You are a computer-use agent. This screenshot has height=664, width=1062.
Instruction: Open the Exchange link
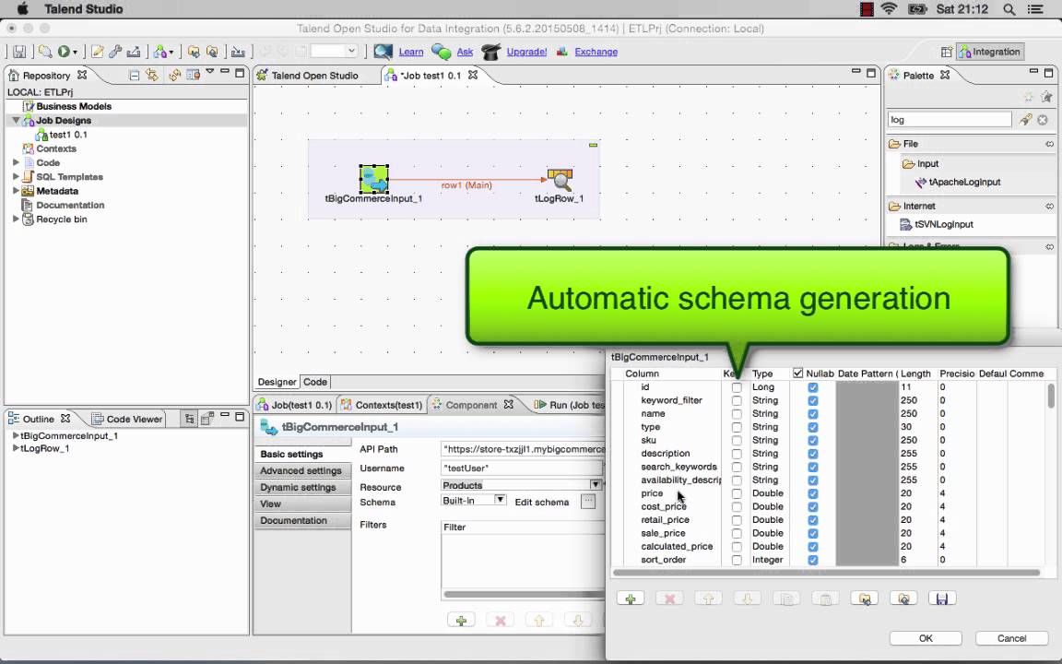pos(596,52)
